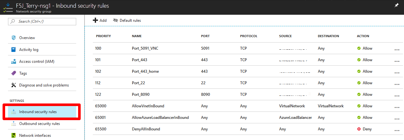Select the Access control (IAM) icon
The width and height of the screenshot is (404, 140).
coord(13,62)
